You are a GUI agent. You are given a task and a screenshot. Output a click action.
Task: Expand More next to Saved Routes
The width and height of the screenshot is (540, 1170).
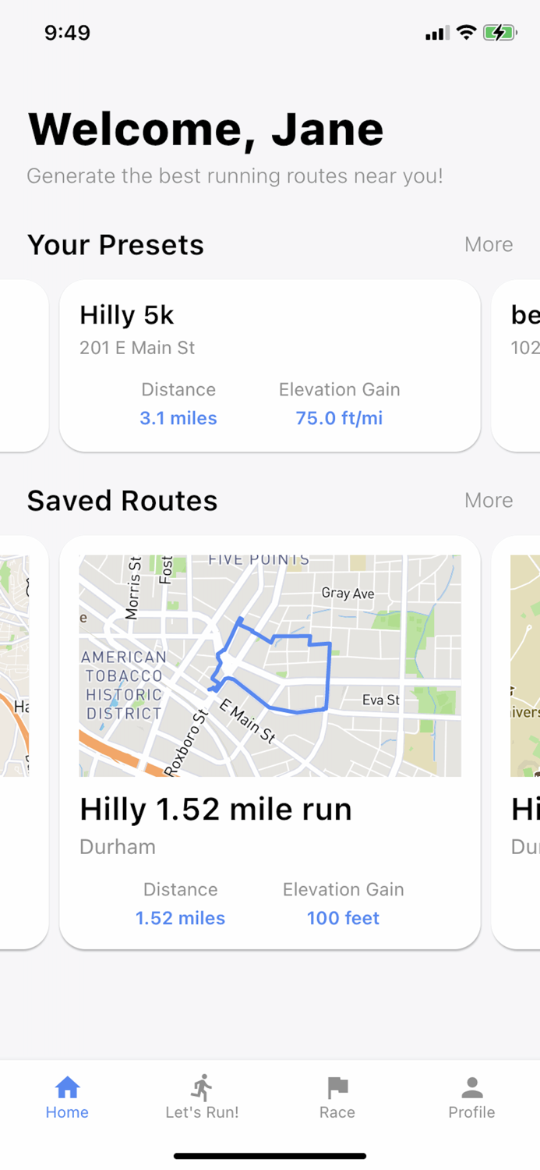[489, 500]
